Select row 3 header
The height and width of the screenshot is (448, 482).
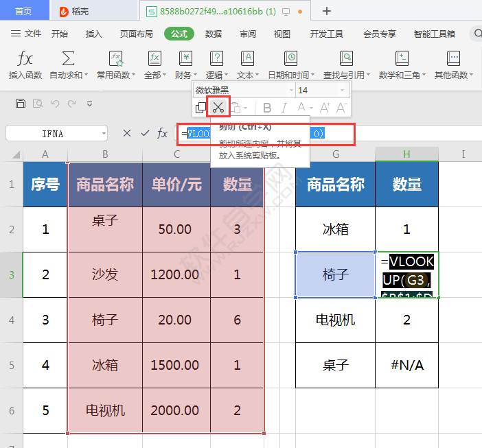pos(12,274)
